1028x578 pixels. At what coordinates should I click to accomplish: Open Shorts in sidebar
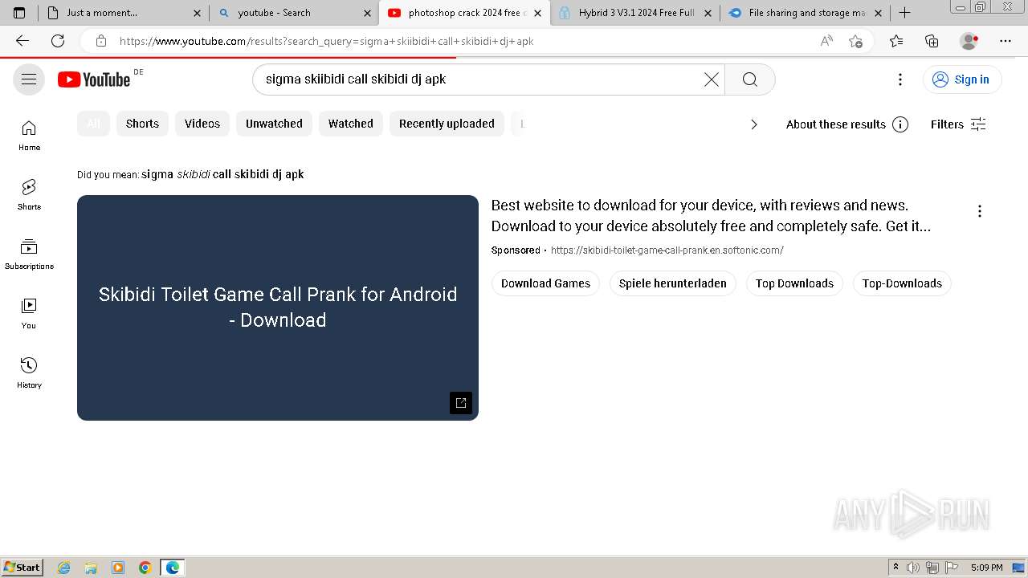[29, 195]
